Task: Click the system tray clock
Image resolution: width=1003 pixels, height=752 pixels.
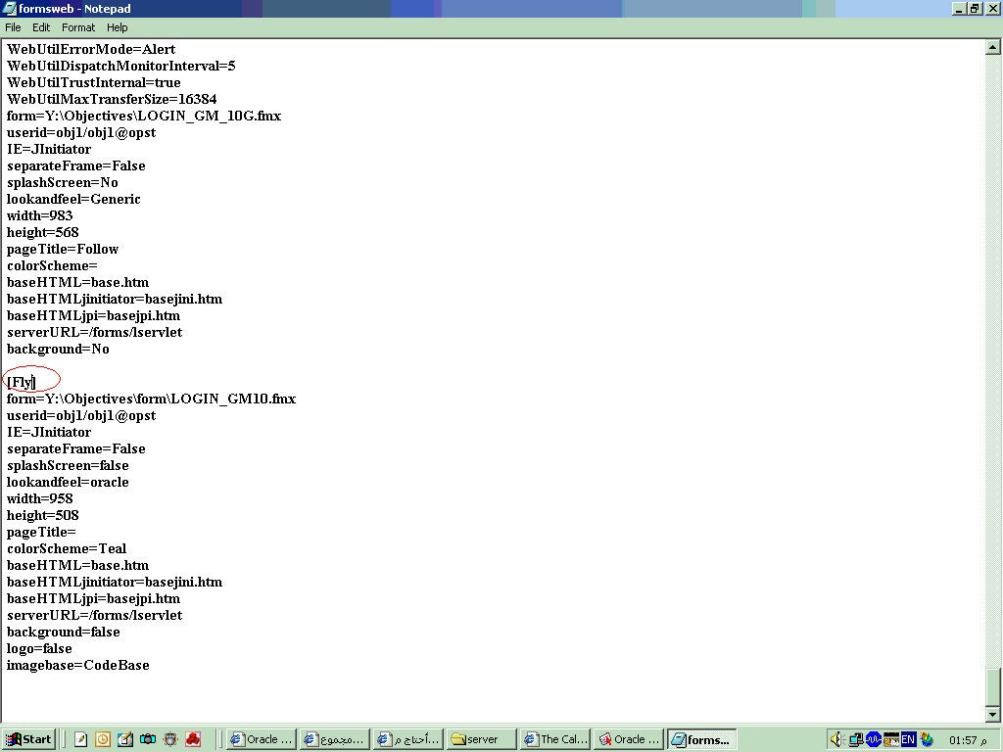Action: coord(962,739)
